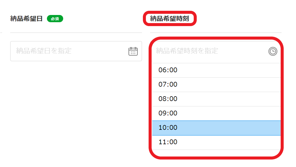The width and height of the screenshot is (296, 167).
Task: Focus the 納品希望時刻を指定 time input
Action: [x=216, y=51]
